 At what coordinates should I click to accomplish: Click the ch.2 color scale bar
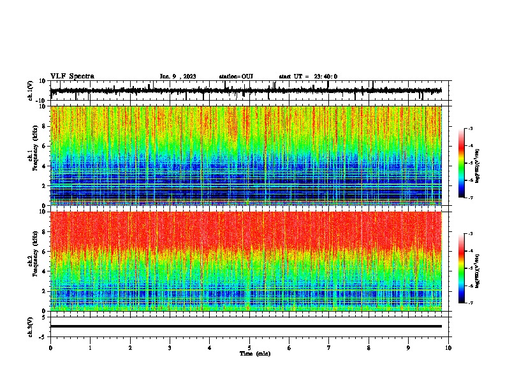click(462, 268)
